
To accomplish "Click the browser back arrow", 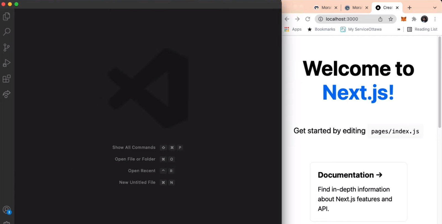I will 287,19.
